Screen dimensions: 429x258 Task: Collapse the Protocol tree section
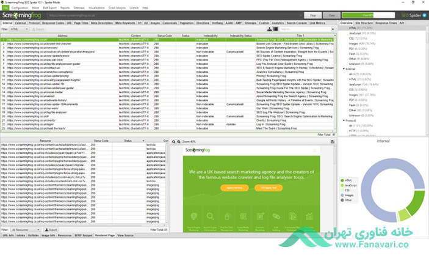(x=344, y=120)
